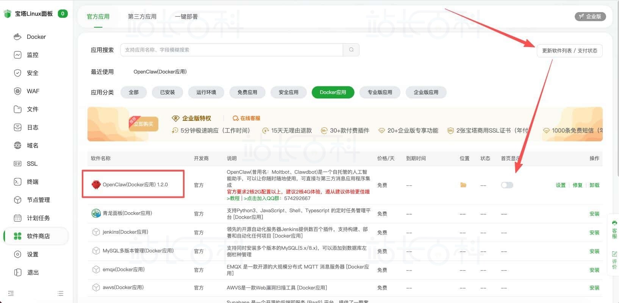Image resolution: width=619 pixels, height=303 pixels.
Task: Click the search magnifier icon button
Action: click(x=351, y=50)
